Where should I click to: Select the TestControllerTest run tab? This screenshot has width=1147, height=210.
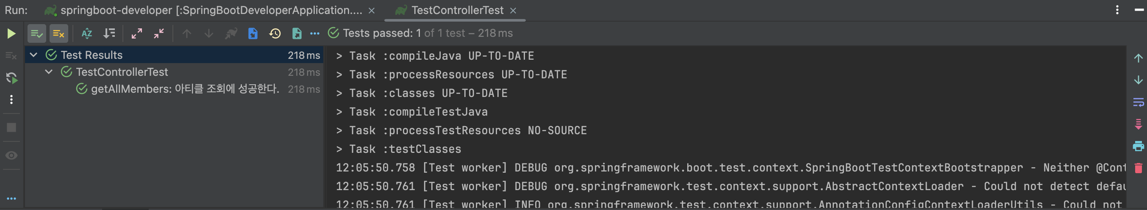click(457, 10)
